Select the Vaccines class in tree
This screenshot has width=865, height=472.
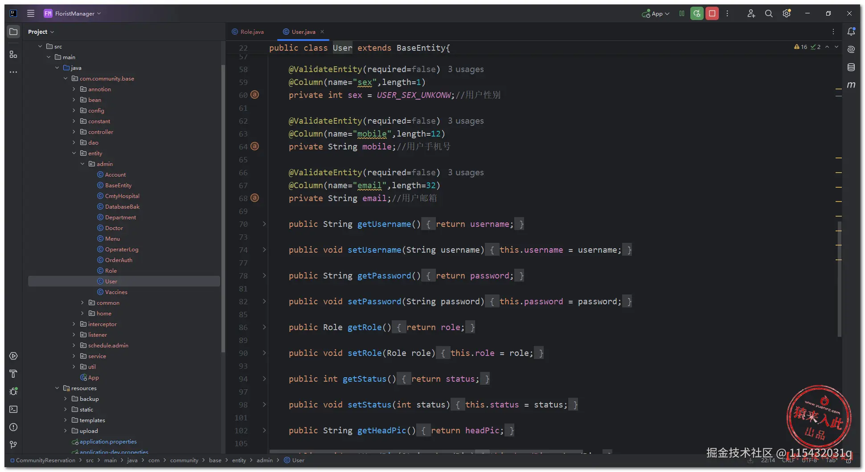point(116,292)
